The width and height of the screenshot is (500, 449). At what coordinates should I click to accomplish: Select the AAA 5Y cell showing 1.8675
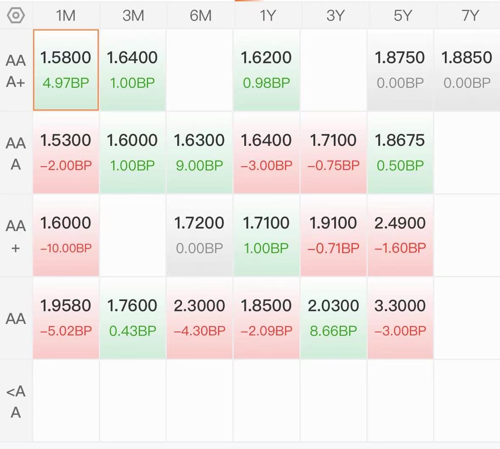(x=400, y=153)
